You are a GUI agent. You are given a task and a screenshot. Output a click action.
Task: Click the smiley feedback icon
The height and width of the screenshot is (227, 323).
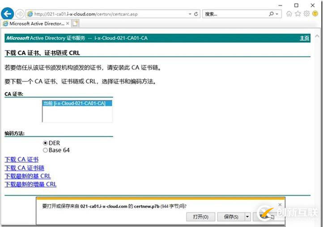click(x=315, y=14)
